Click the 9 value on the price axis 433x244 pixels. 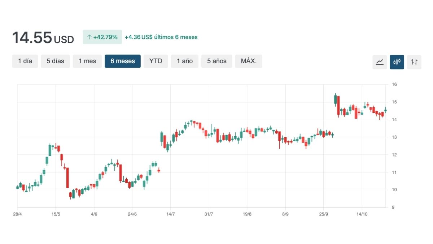click(393, 207)
